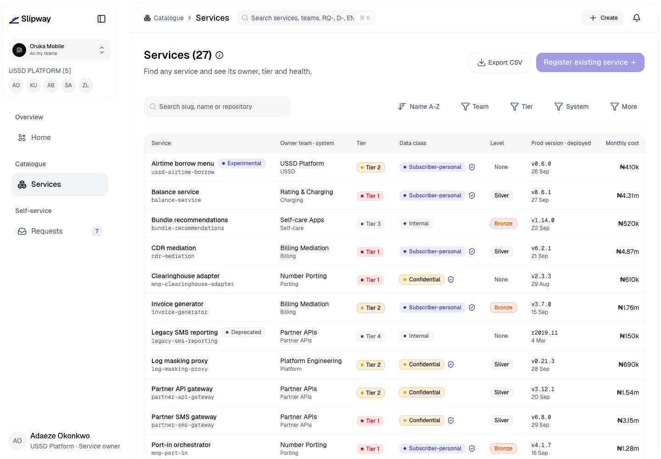Select the AB team member avatar

(x=51, y=85)
